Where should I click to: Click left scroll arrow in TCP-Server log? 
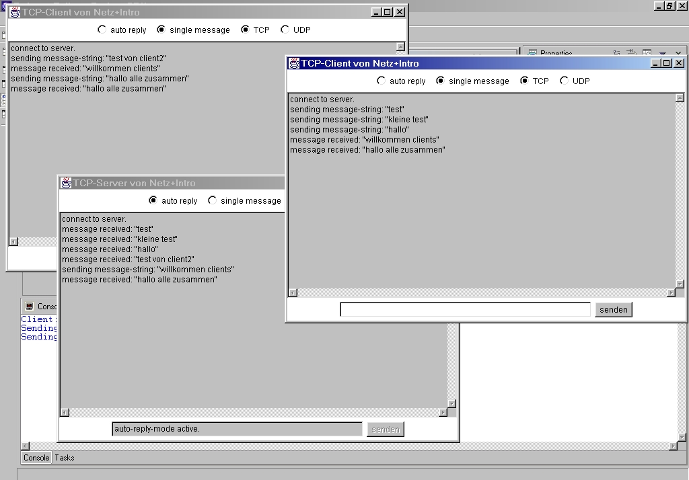[x=65, y=412]
